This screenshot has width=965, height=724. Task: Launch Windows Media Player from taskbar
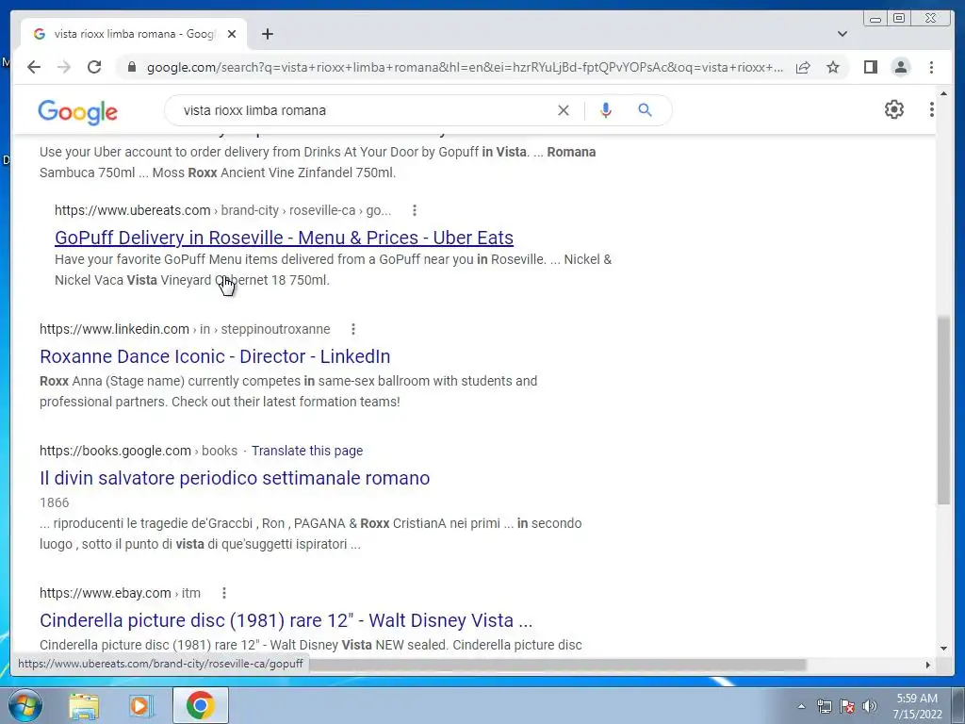pos(140,705)
